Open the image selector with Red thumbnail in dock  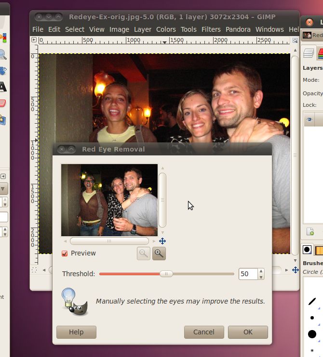tap(312, 35)
